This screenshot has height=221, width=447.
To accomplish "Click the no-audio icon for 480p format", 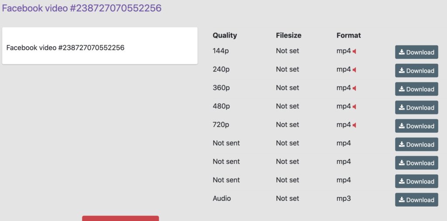I will coord(354,107).
